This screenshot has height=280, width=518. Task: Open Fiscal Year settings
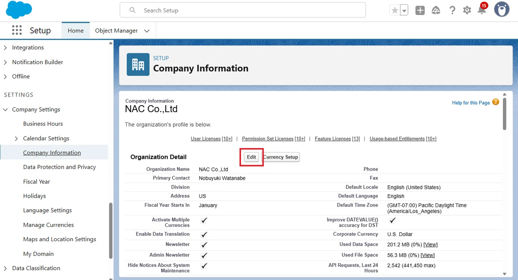click(37, 182)
